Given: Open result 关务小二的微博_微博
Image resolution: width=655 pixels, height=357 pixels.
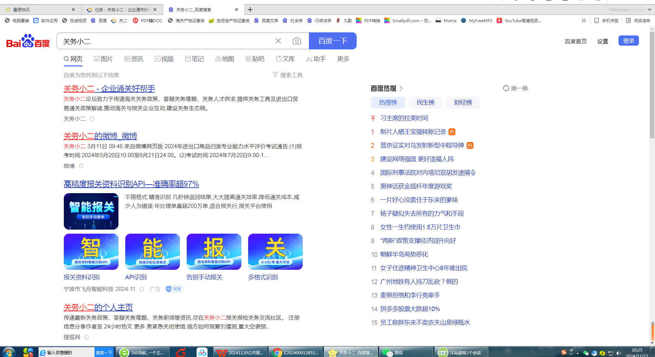Looking at the screenshot, I should [100, 136].
